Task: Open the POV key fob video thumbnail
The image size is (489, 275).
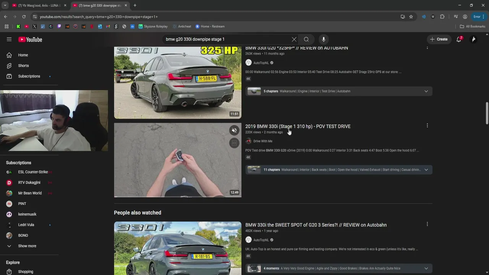Action: pos(178,160)
